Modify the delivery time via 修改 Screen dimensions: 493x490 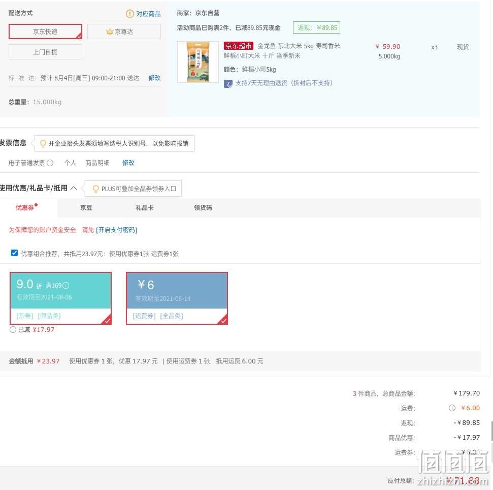pos(154,78)
